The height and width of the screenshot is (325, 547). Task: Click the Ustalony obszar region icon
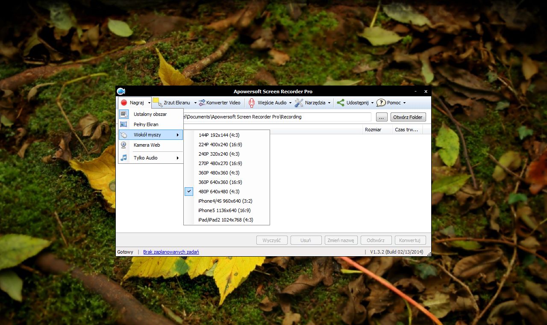tap(124, 114)
